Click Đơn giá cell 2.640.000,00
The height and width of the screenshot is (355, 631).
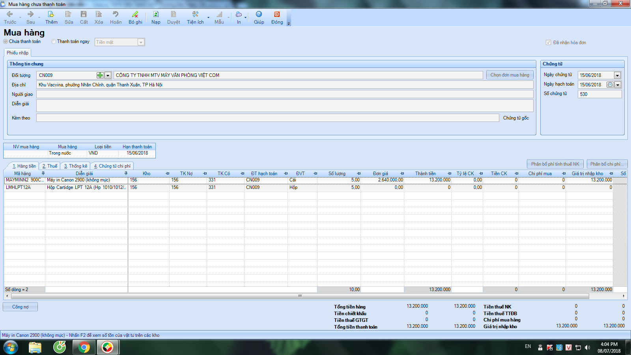coord(382,180)
